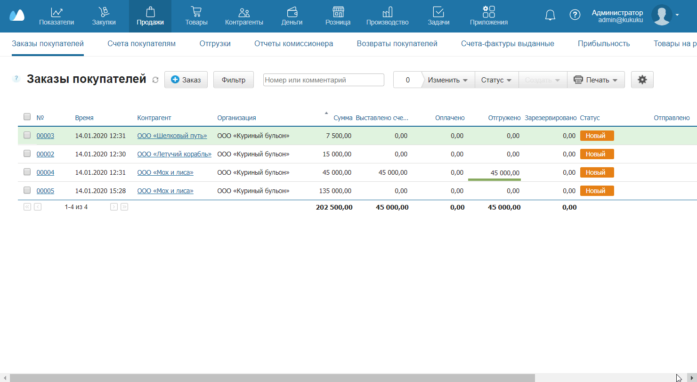697x382 pixels.
Task: Open the Приложения apps section
Action: pyautogui.click(x=488, y=16)
